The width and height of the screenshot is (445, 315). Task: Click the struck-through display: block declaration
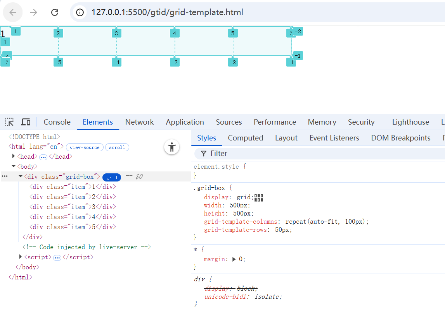coord(231,288)
